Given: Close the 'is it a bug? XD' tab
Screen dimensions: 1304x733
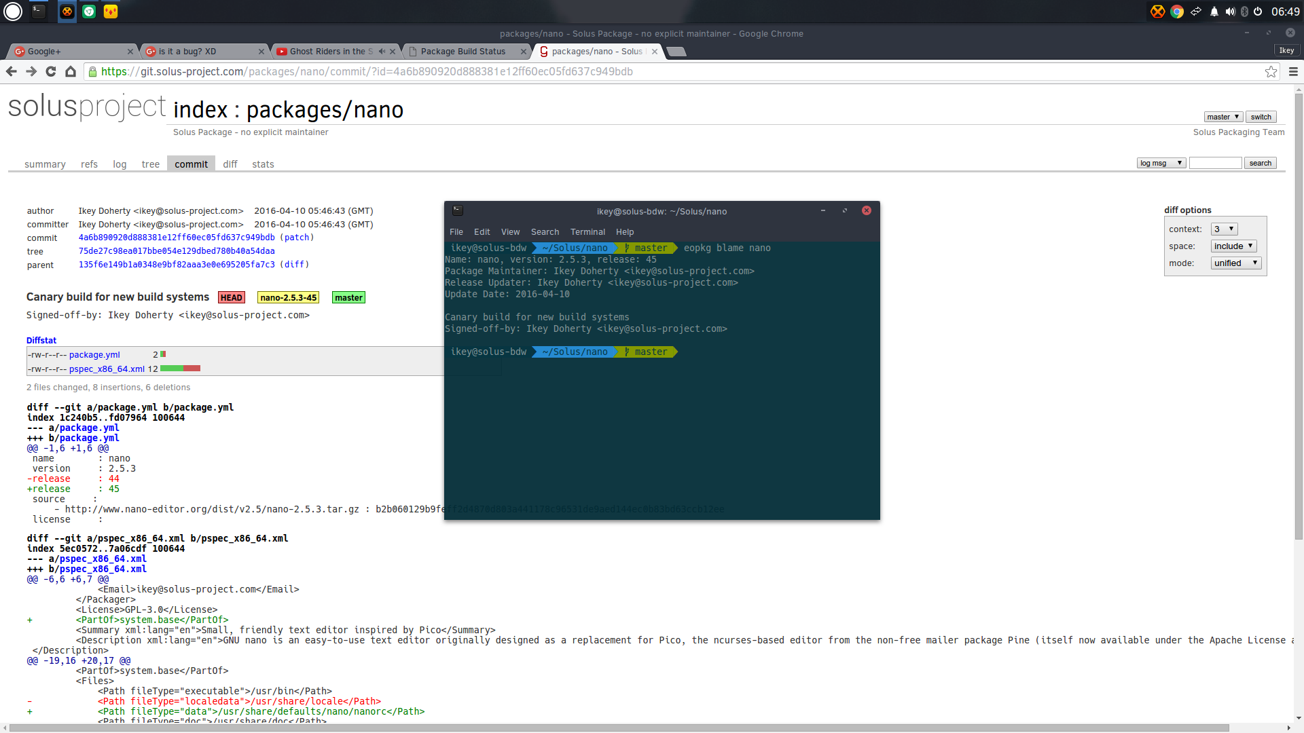Looking at the screenshot, I should click(261, 52).
